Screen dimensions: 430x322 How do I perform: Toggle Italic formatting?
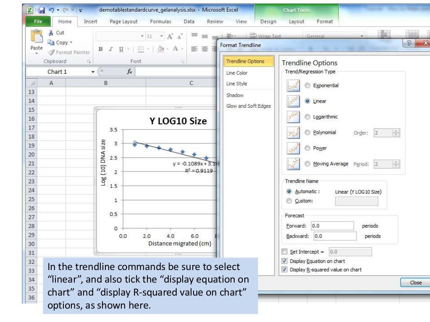(111, 49)
